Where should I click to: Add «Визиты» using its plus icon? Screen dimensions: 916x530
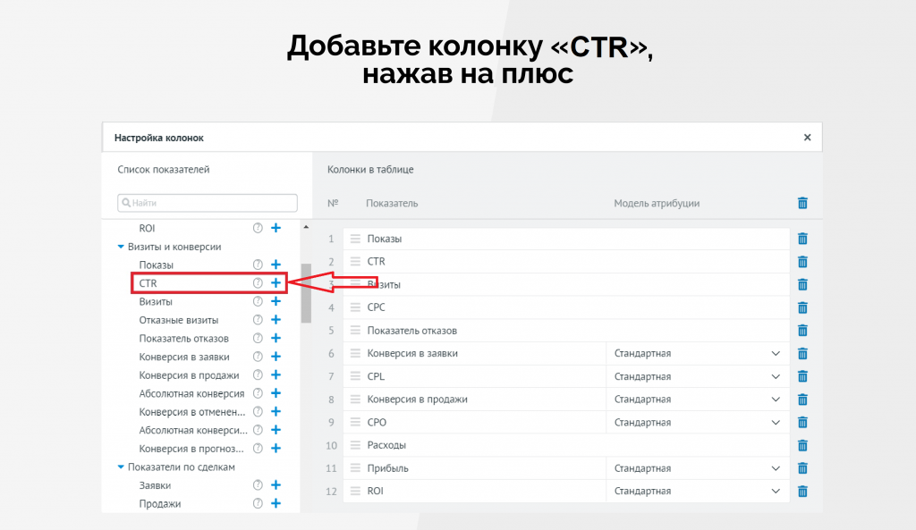276,301
